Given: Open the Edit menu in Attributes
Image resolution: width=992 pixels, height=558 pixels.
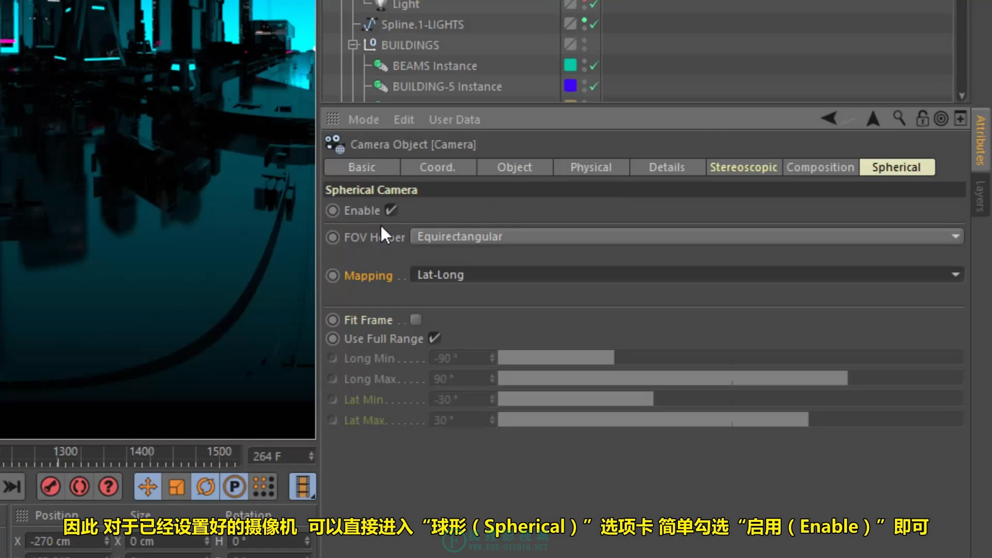Looking at the screenshot, I should pos(404,119).
